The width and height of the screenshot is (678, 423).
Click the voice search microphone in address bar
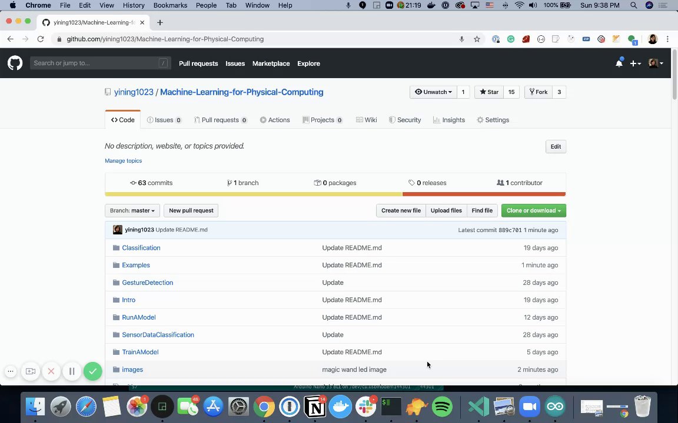click(462, 39)
